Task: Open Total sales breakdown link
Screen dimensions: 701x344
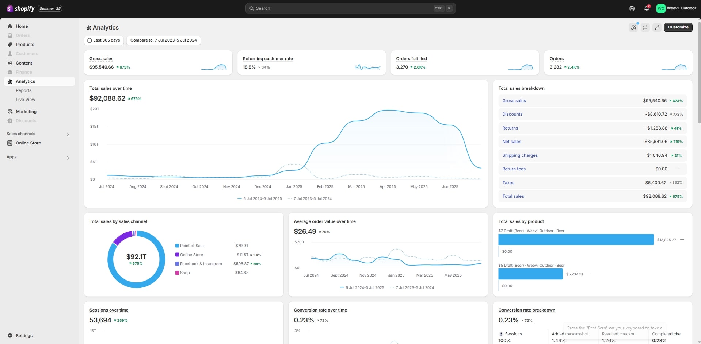Action: (513, 196)
